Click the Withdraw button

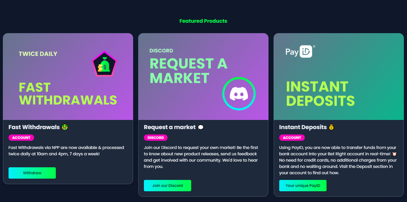[32, 173]
